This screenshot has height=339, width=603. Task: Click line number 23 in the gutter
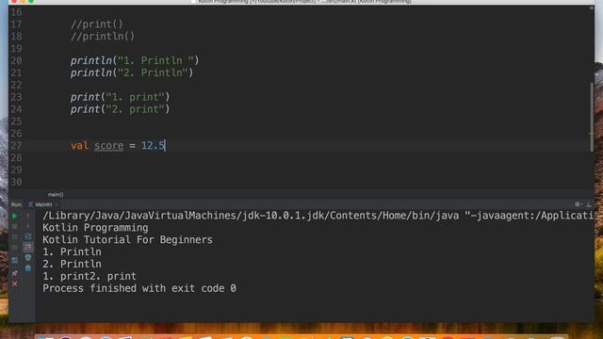pyautogui.click(x=16, y=97)
